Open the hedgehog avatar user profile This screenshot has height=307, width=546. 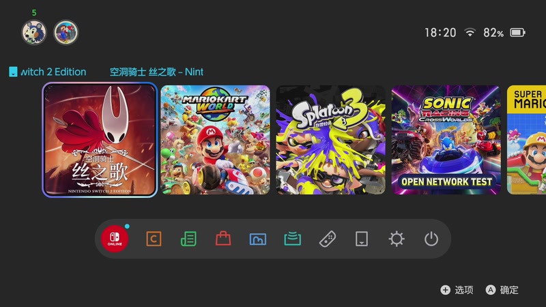tap(33, 32)
